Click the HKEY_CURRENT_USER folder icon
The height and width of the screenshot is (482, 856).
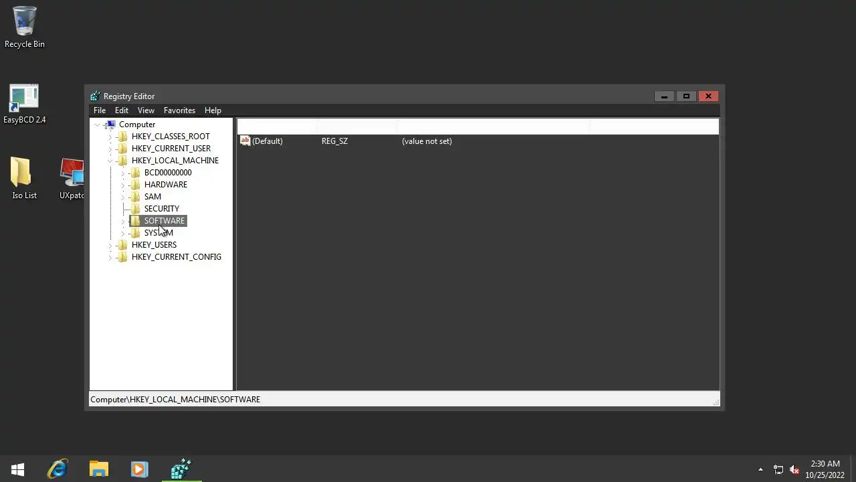[122, 149]
